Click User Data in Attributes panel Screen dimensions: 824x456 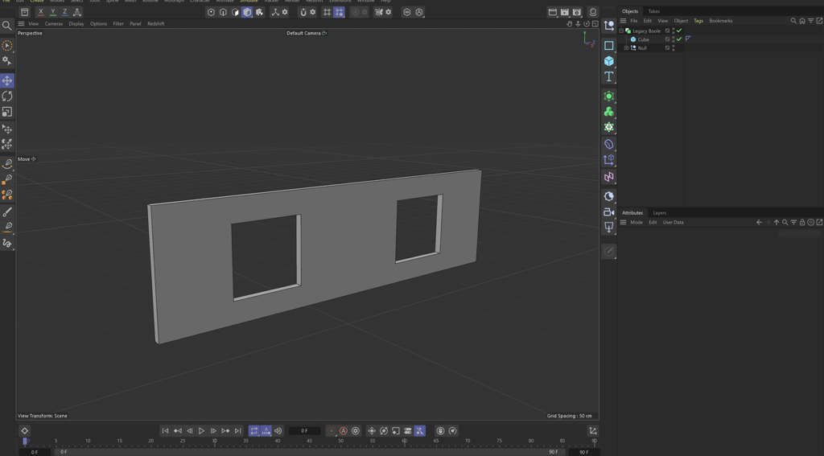pyautogui.click(x=673, y=223)
